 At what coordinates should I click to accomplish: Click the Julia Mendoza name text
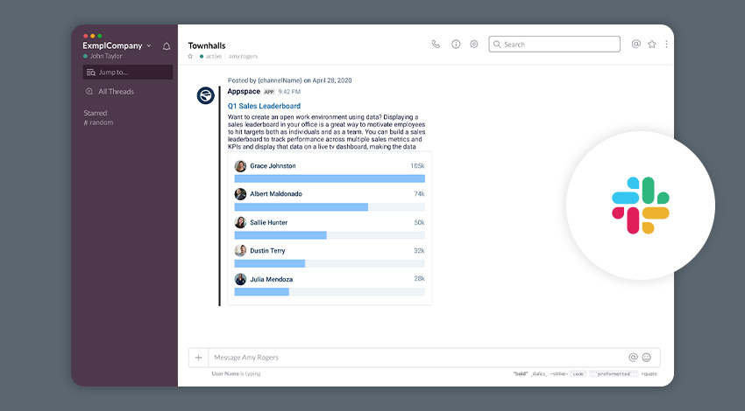272,279
